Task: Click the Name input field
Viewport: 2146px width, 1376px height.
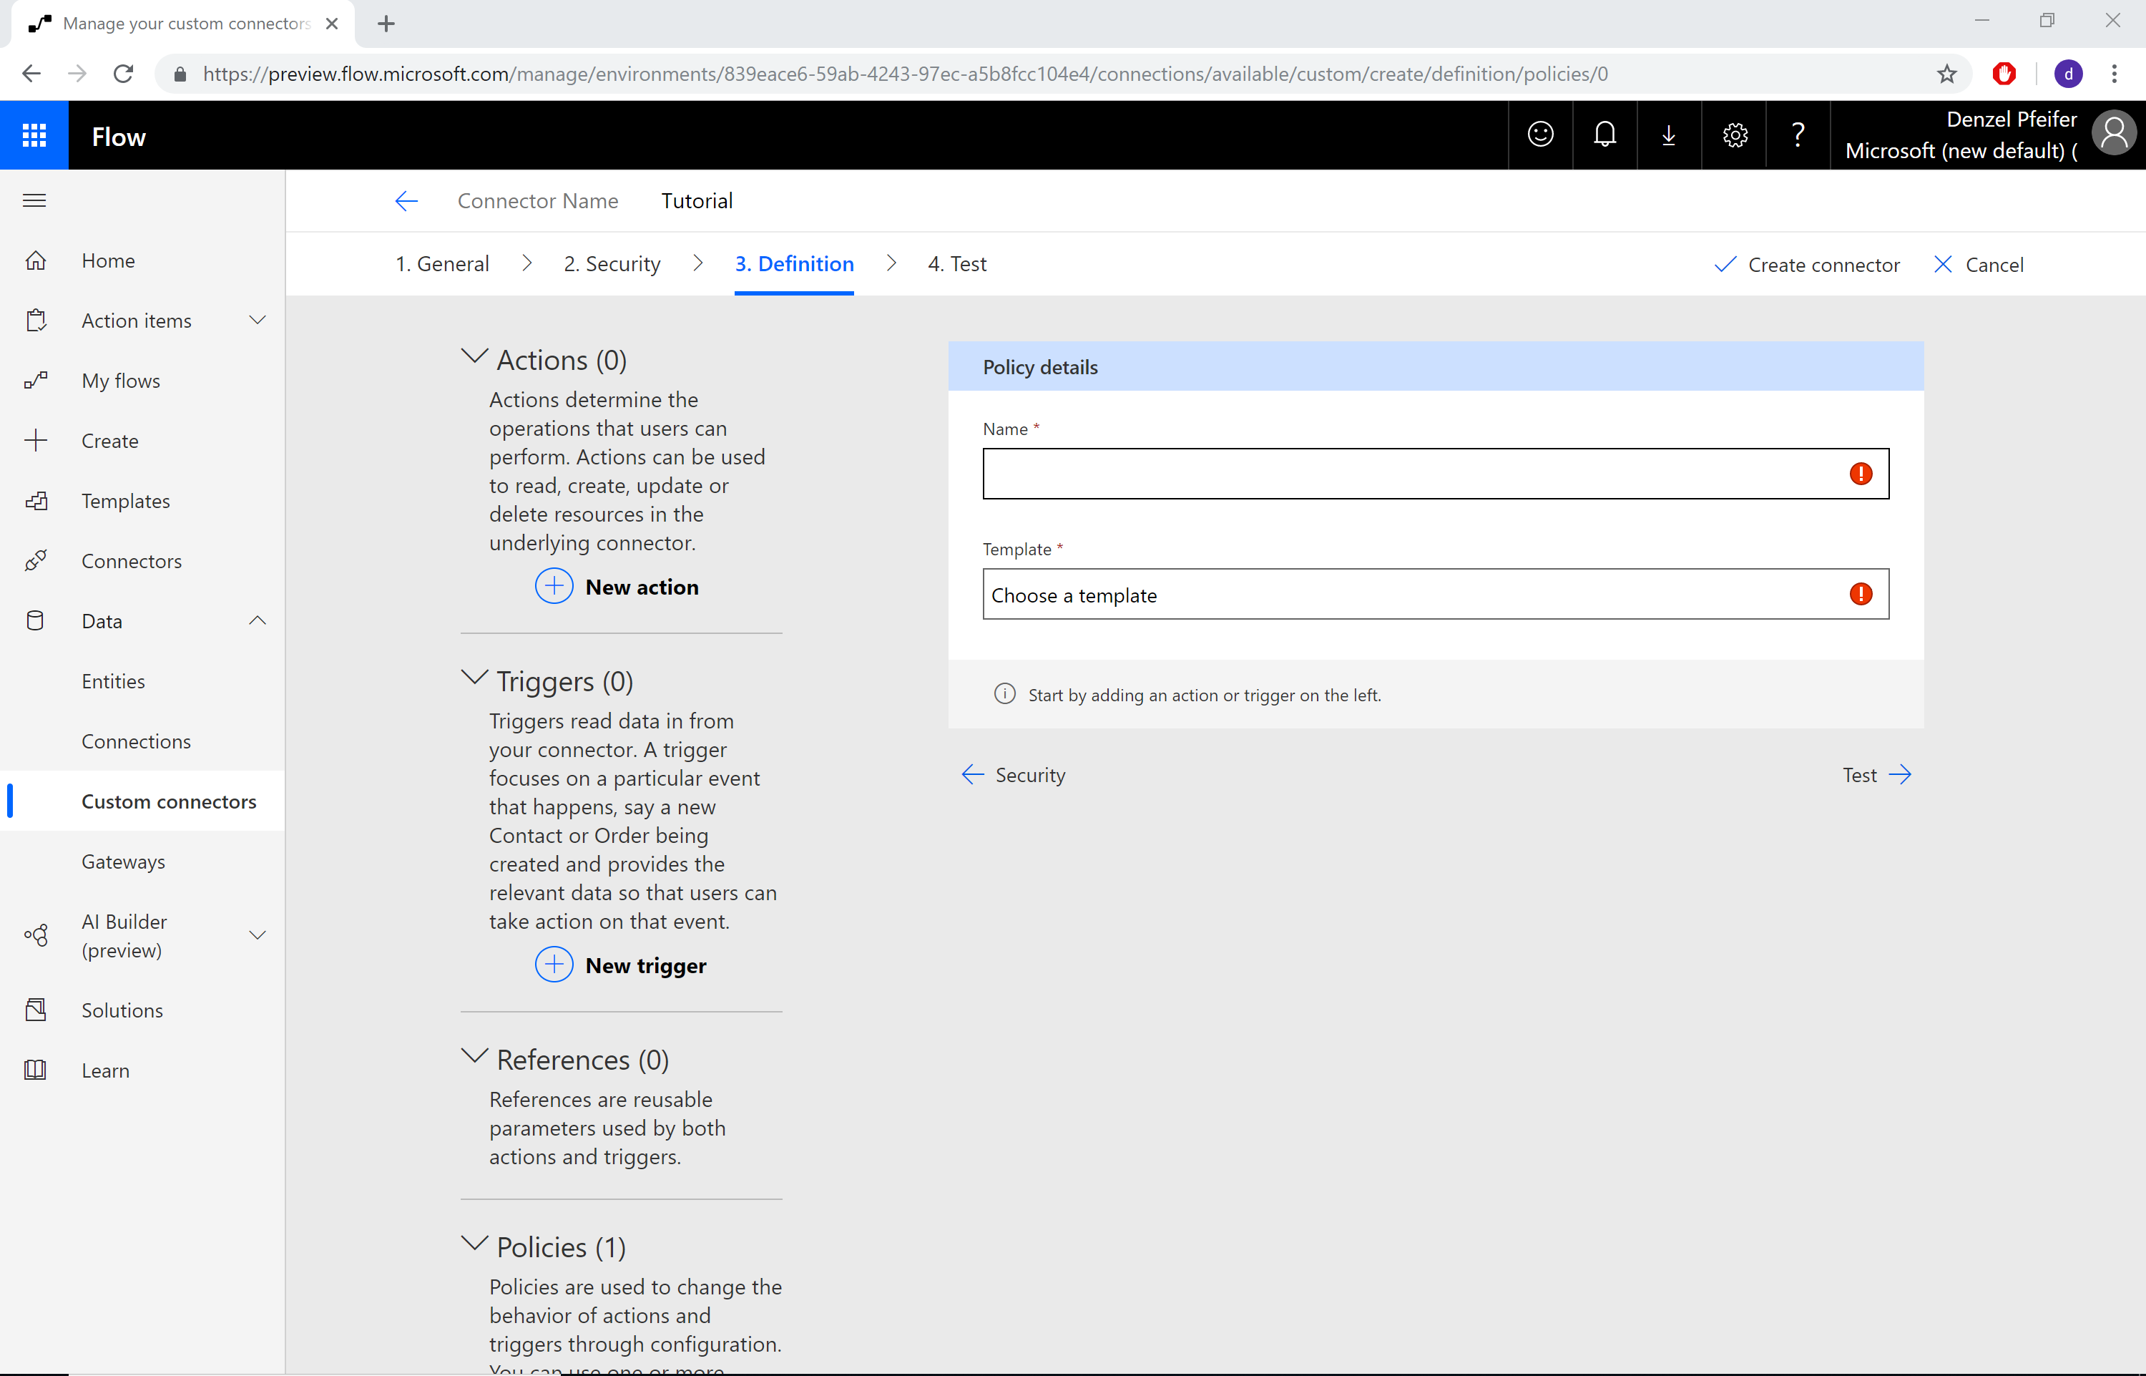Action: [x=1434, y=473]
